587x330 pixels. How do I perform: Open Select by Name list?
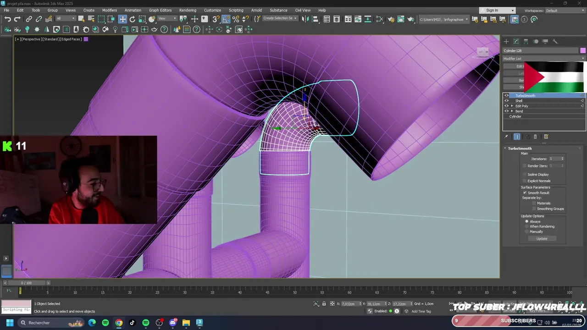click(x=91, y=19)
